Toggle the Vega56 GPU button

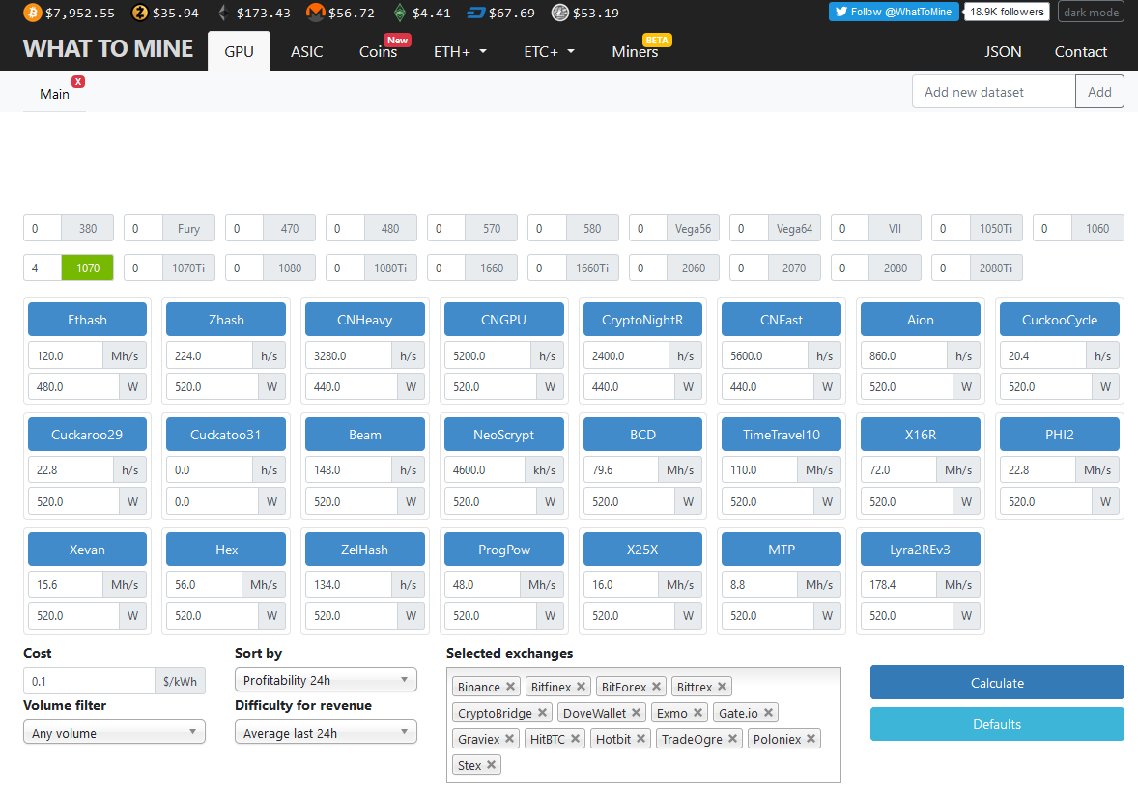point(693,229)
